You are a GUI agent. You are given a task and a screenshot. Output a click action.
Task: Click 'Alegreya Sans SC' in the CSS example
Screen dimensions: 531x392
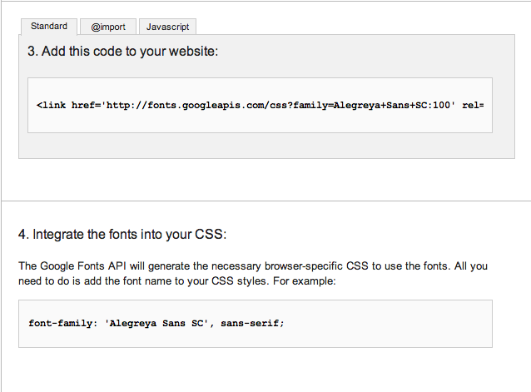point(158,323)
